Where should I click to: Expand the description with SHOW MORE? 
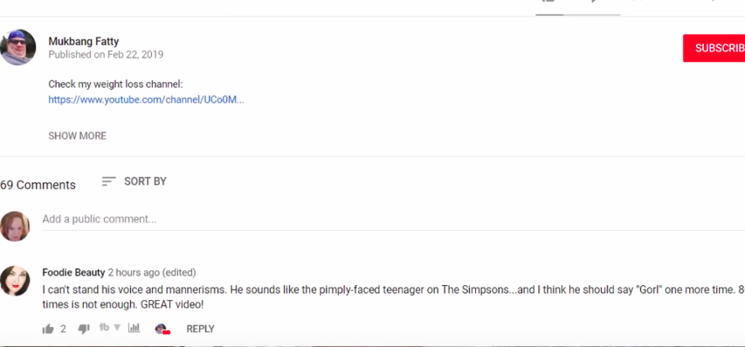point(78,136)
